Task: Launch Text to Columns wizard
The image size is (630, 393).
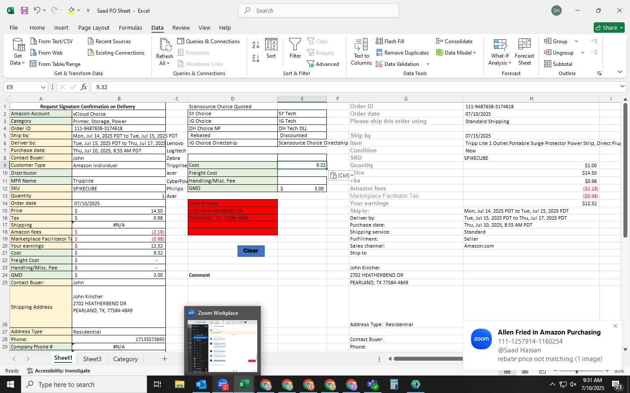Action: coord(361,52)
